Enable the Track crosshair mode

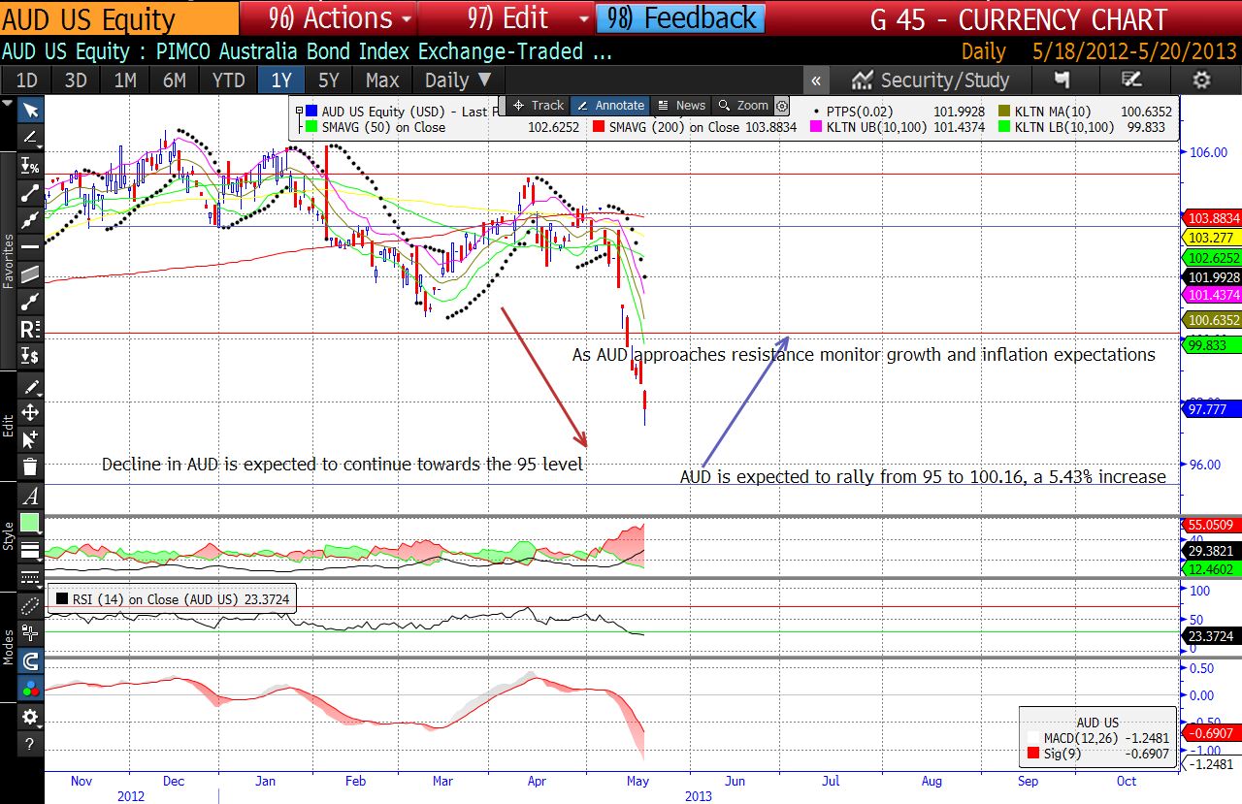[538, 105]
